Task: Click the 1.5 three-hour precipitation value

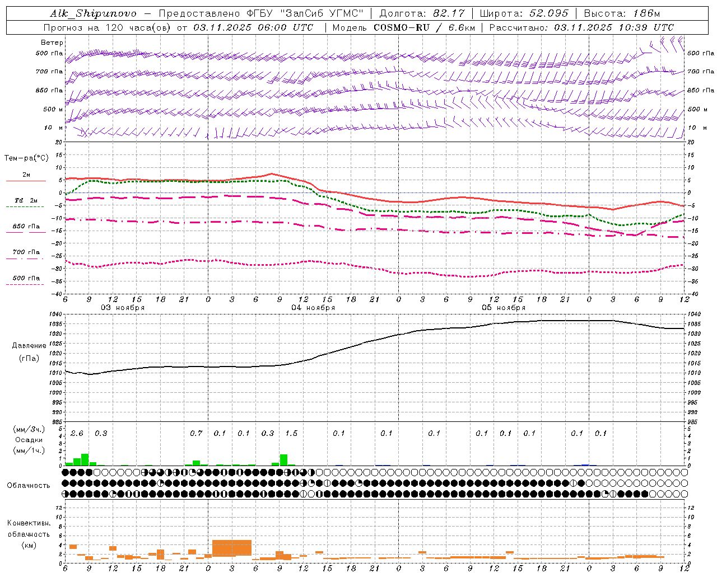Action: [x=291, y=433]
